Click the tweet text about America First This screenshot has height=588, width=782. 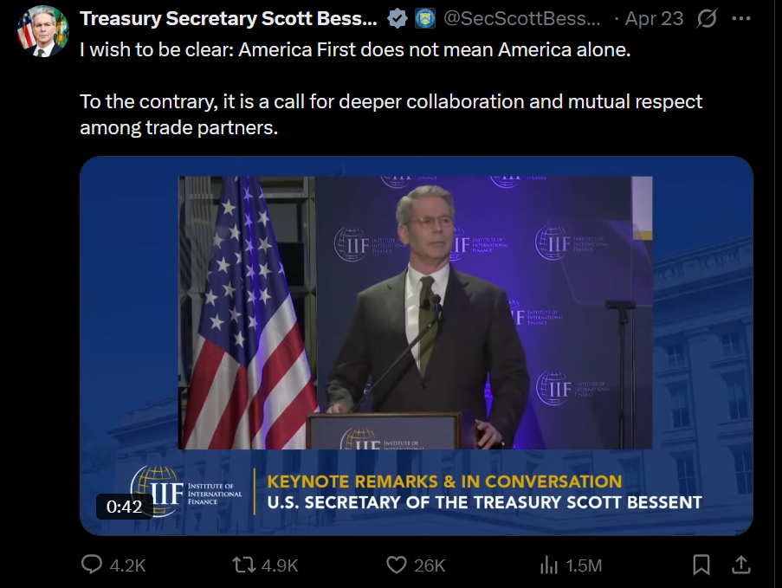391,89
